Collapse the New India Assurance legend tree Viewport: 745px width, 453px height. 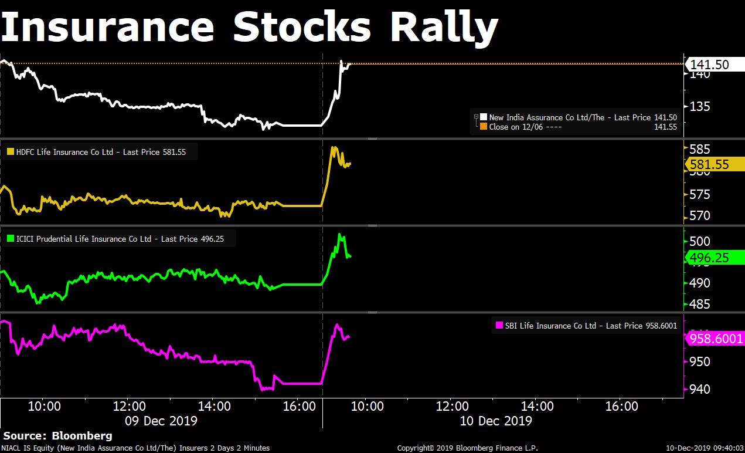(x=476, y=118)
